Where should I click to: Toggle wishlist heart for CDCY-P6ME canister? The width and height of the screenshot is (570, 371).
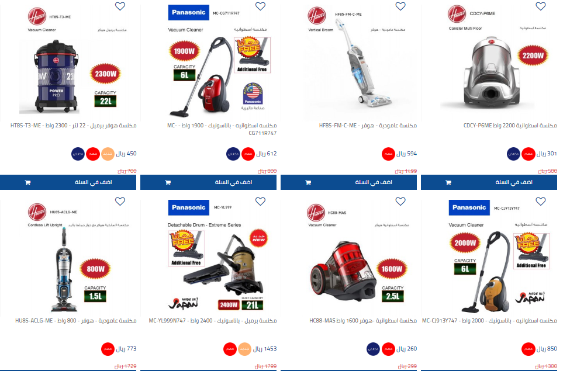click(541, 6)
